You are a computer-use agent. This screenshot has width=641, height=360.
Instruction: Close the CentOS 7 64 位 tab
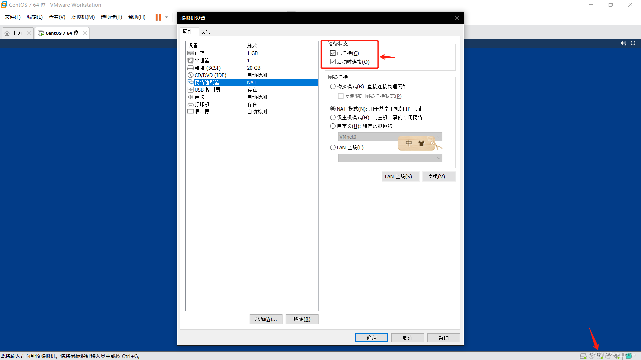pyautogui.click(x=85, y=33)
